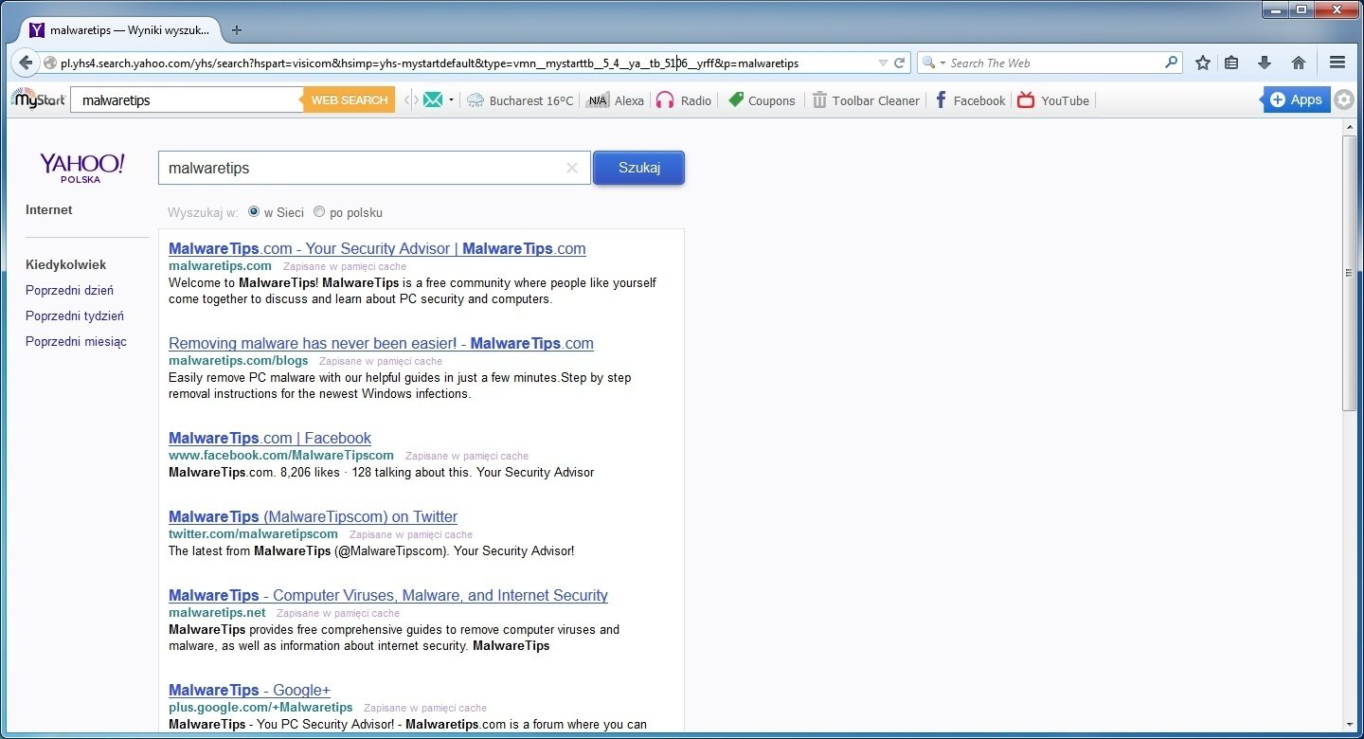This screenshot has width=1364, height=739.
Task: Open MyStart toolbar settings gear
Action: click(x=1344, y=99)
